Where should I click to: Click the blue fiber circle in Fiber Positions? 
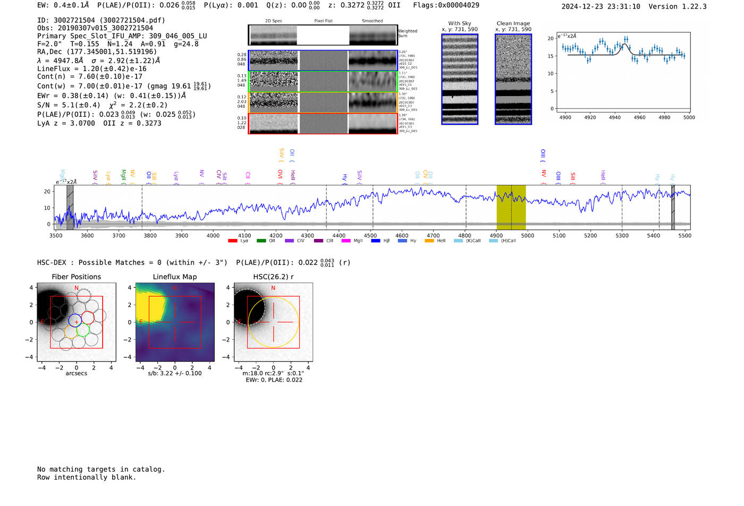pos(75,321)
